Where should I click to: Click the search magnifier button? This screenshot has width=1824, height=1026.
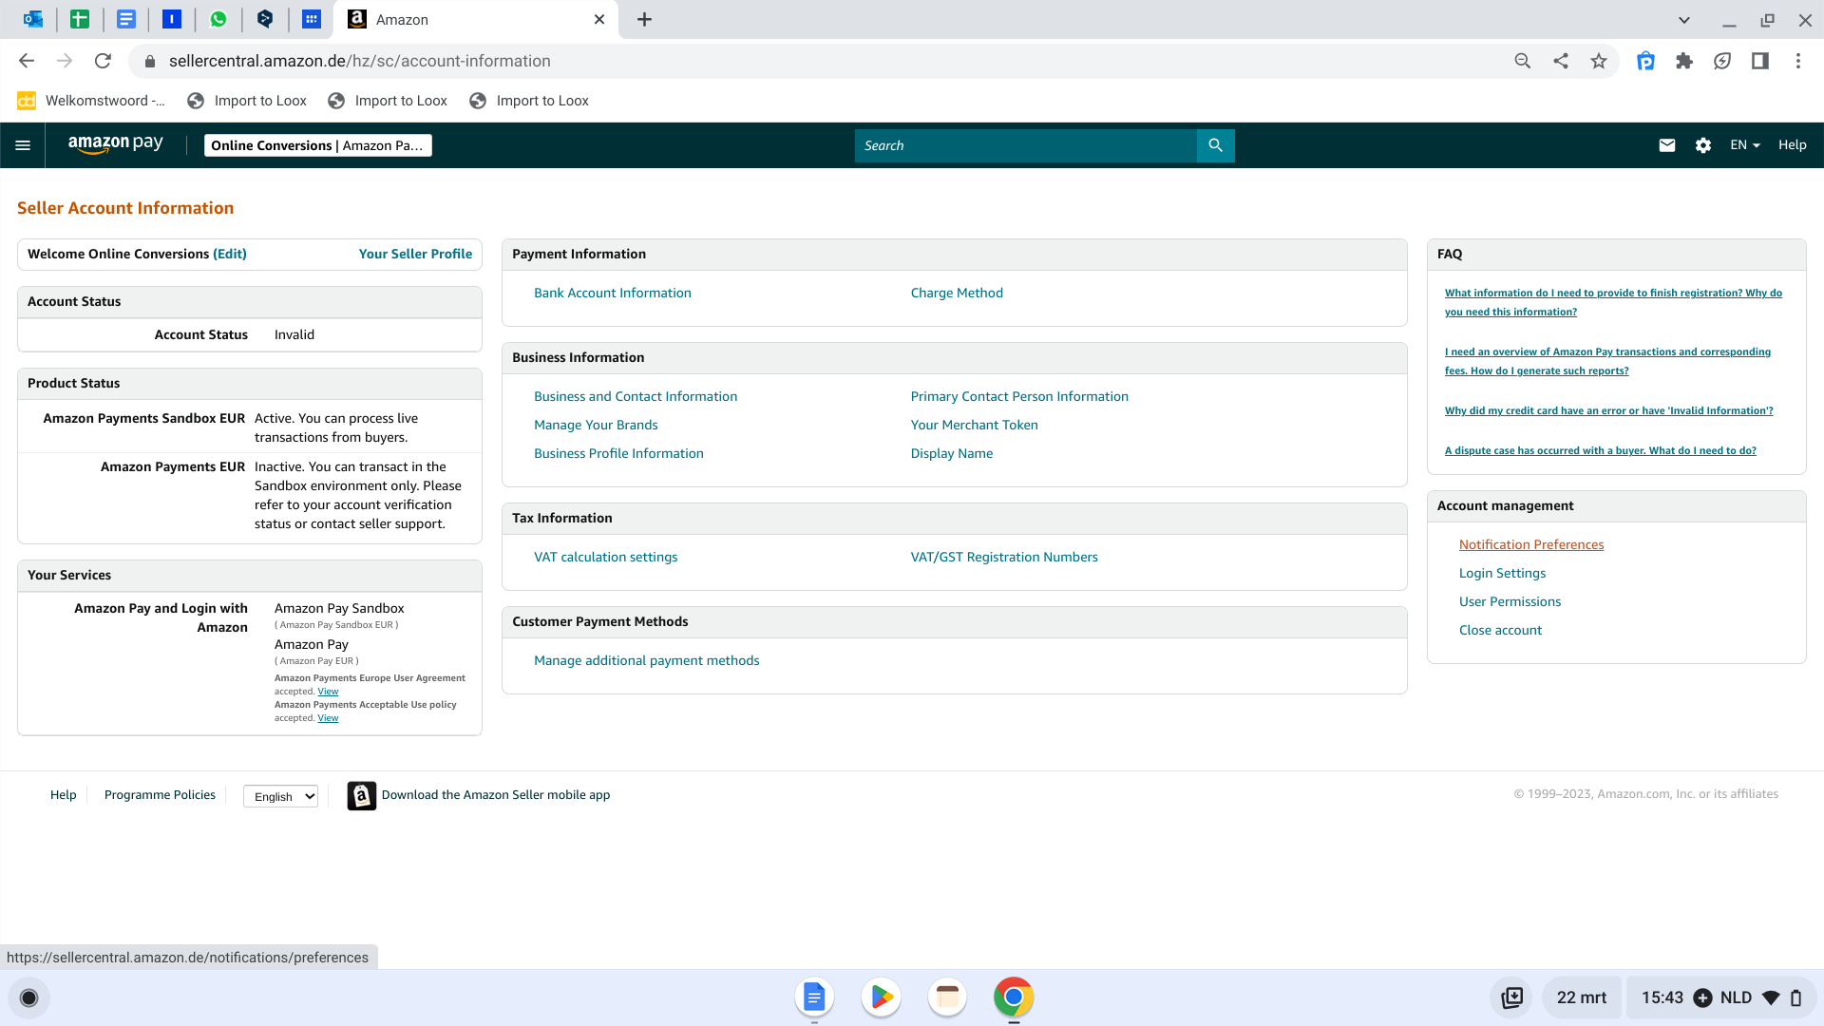(1215, 145)
